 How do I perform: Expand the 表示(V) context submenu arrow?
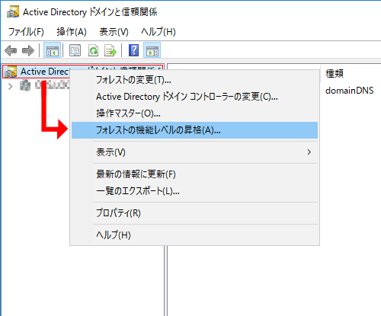(x=309, y=152)
